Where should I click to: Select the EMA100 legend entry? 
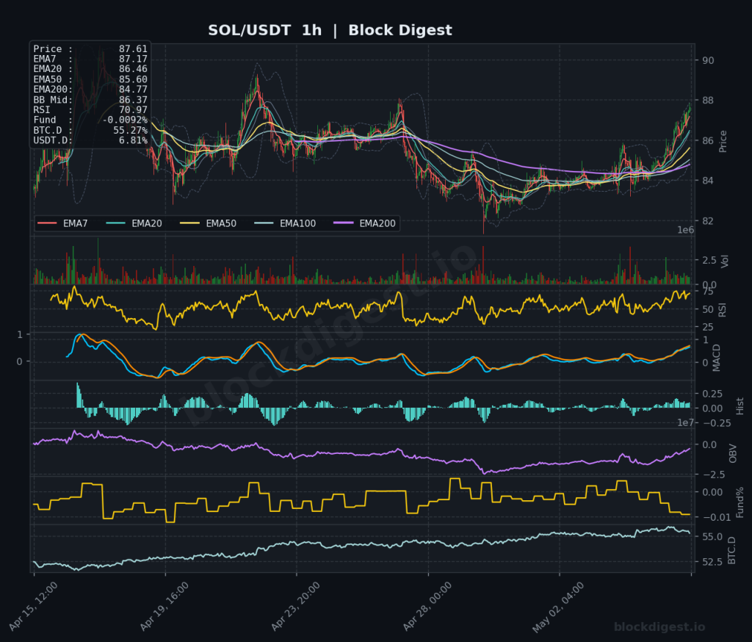pyautogui.click(x=285, y=223)
